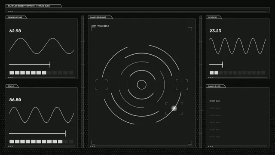
Task: Select the SESSION panel tab
Action: click(x=214, y=17)
